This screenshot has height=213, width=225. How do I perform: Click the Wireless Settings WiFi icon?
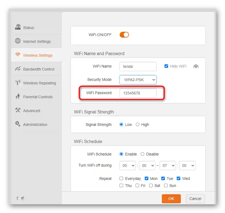18,55
